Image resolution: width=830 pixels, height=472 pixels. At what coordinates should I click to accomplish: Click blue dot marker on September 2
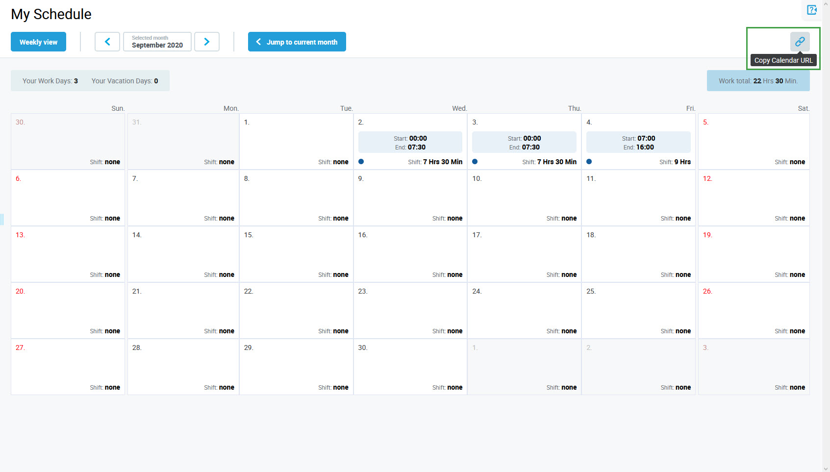[361, 161]
